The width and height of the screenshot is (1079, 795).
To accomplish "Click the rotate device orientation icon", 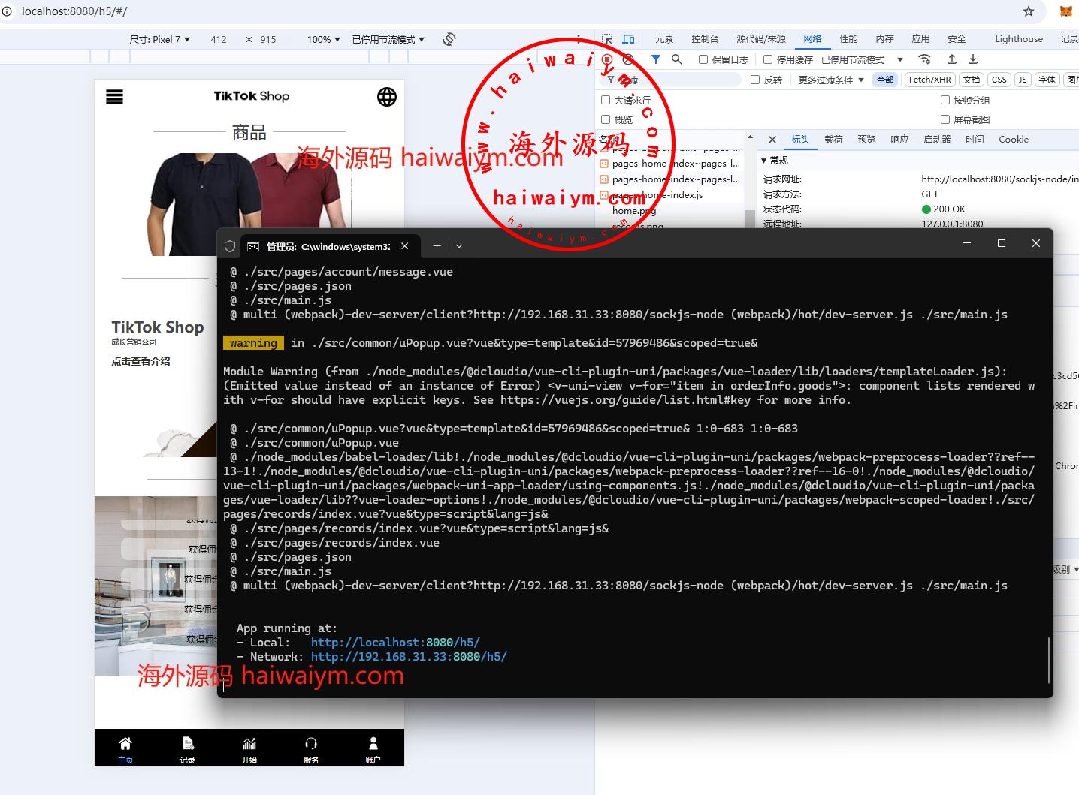I will click(x=449, y=39).
